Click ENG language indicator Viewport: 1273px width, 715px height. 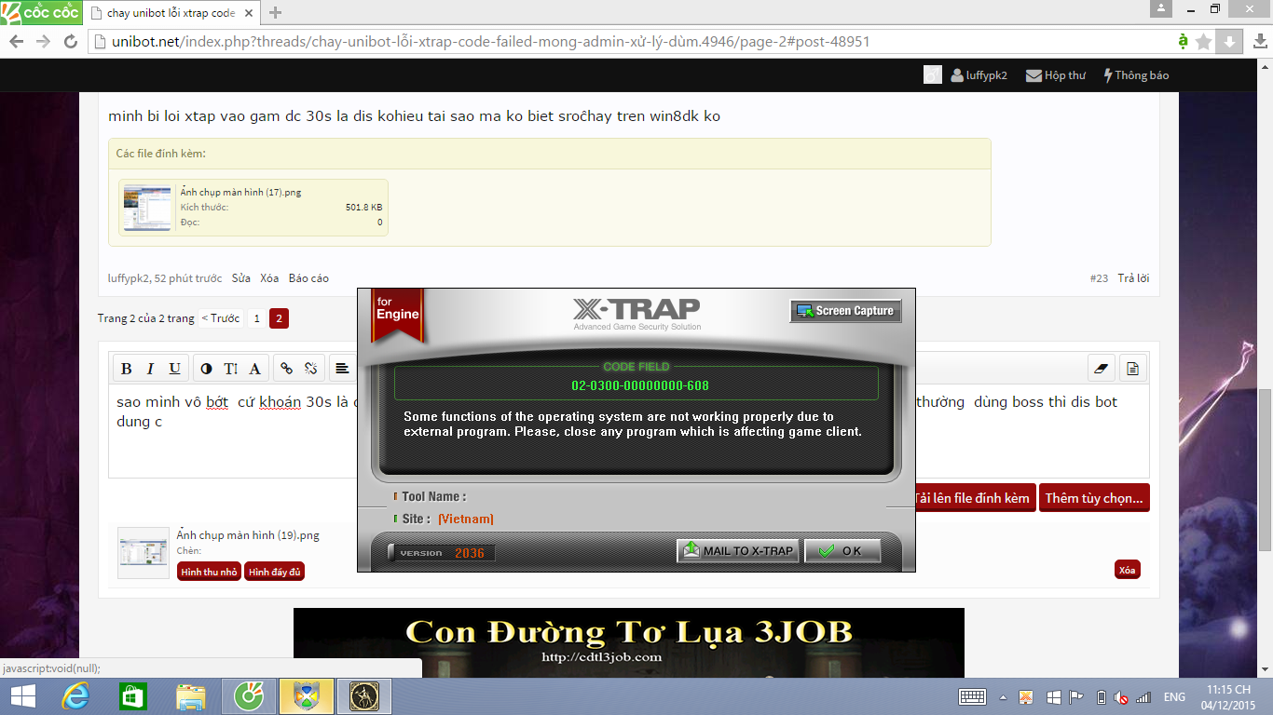[1174, 696]
